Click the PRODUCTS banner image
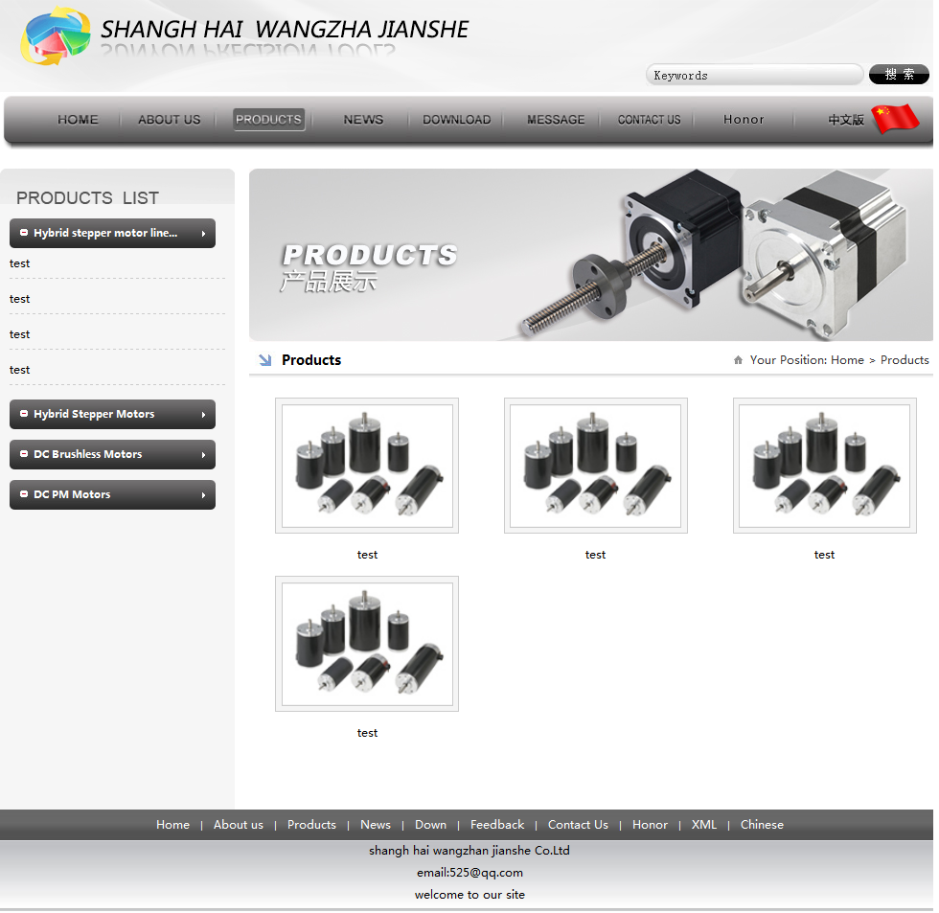Screen dimensions: 939x913 [590, 255]
